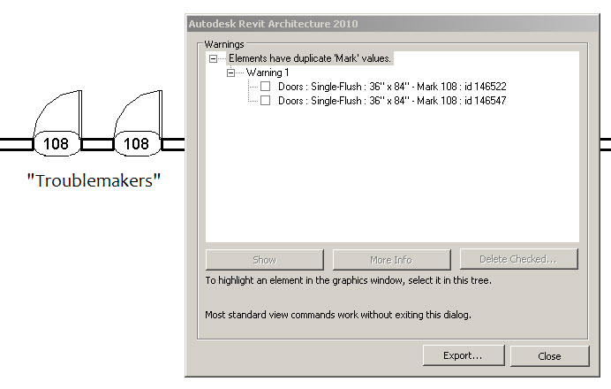This screenshot has height=389, width=611.
Task: Select door row text id 146522
Action: (392, 87)
